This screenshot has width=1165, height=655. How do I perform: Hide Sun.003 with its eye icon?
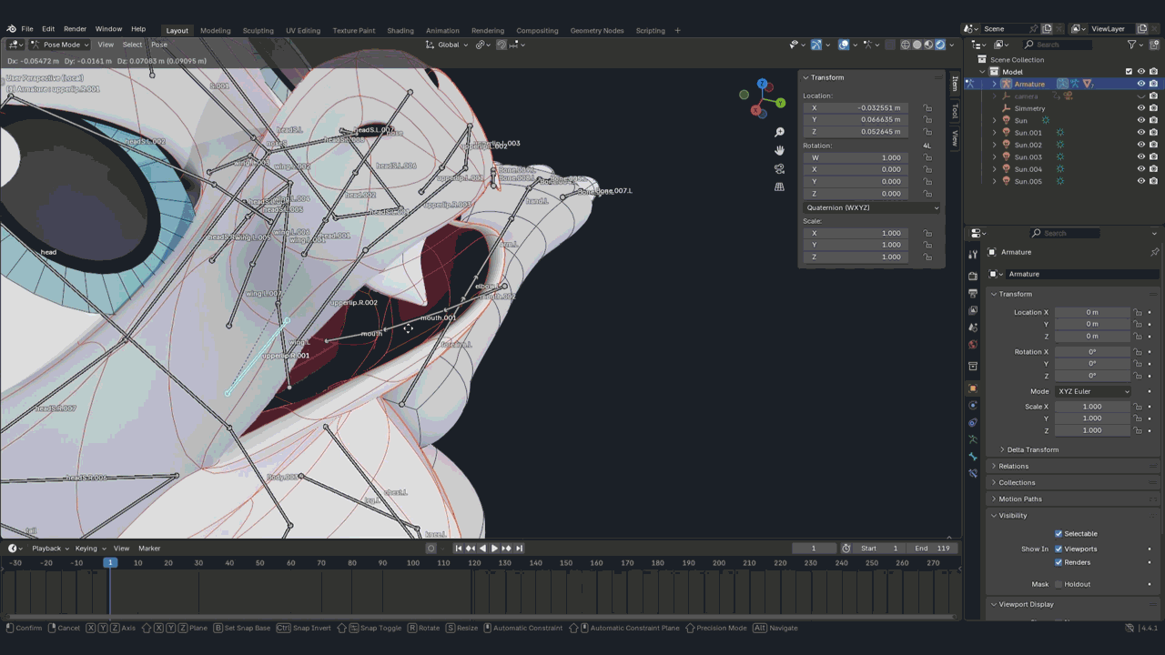[1141, 157]
